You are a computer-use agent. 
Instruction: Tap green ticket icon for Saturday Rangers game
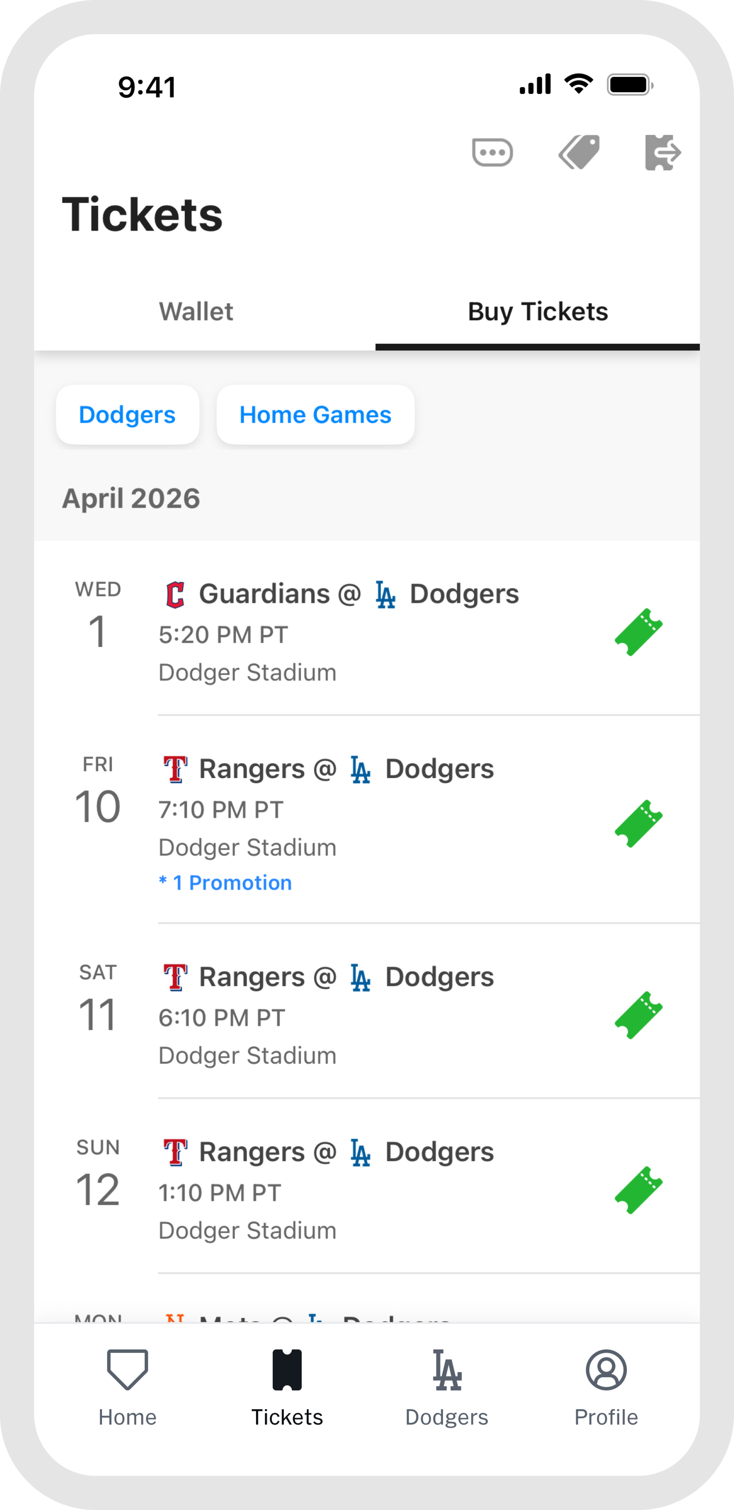point(638,1015)
